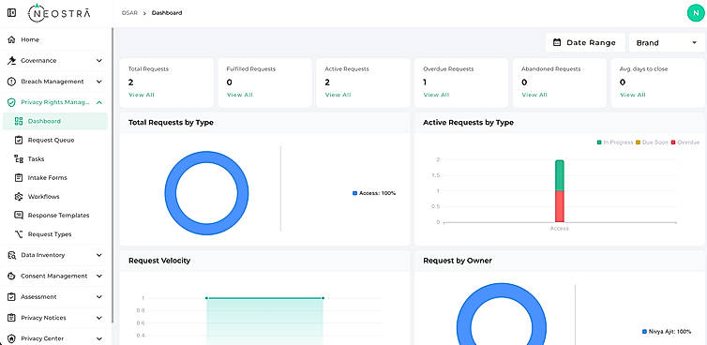Open the Brand dropdown
The width and height of the screenshot is (707, 345).
(667, 43)
